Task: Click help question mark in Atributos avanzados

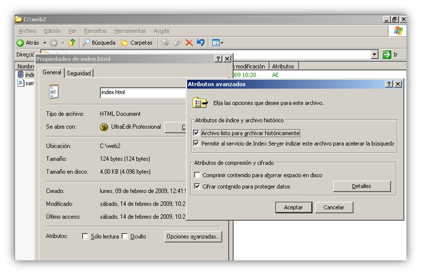Action: click(x=389, y=84)
